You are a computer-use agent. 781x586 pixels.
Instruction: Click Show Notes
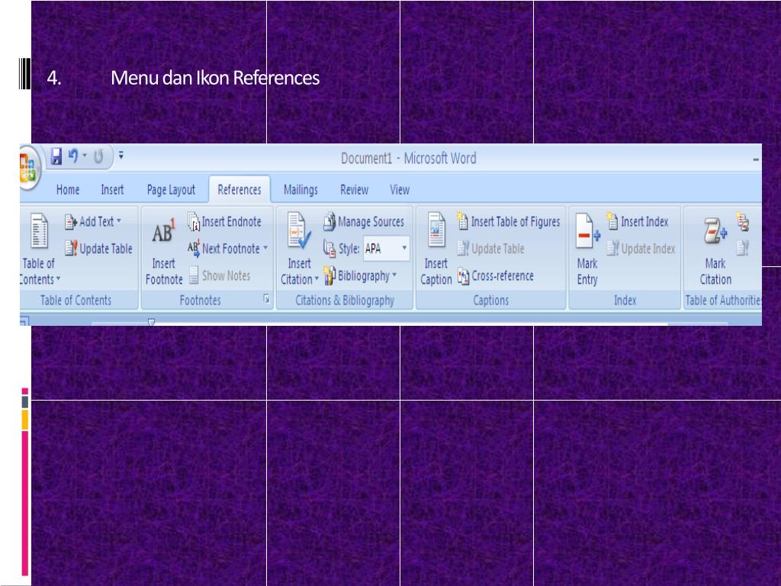(x=219, y=275)
